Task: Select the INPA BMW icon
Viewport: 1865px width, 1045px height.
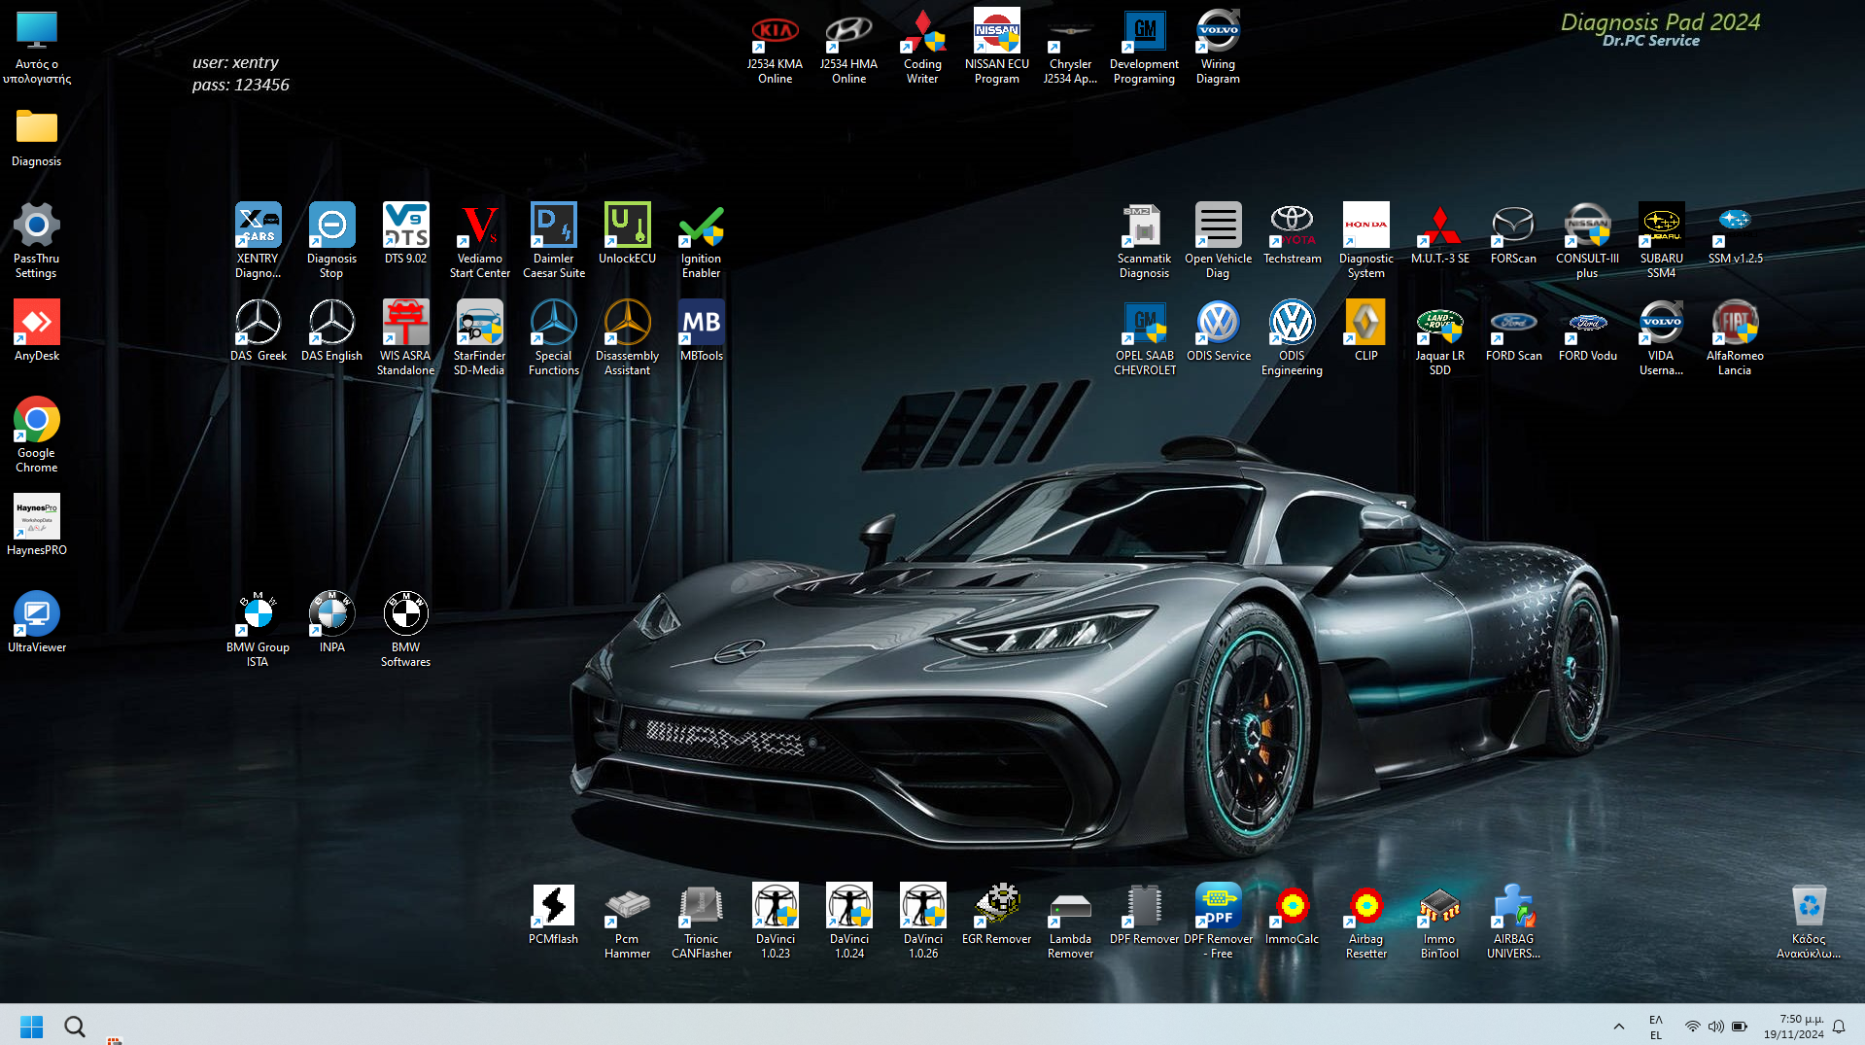Action: [x=331, y=622]
